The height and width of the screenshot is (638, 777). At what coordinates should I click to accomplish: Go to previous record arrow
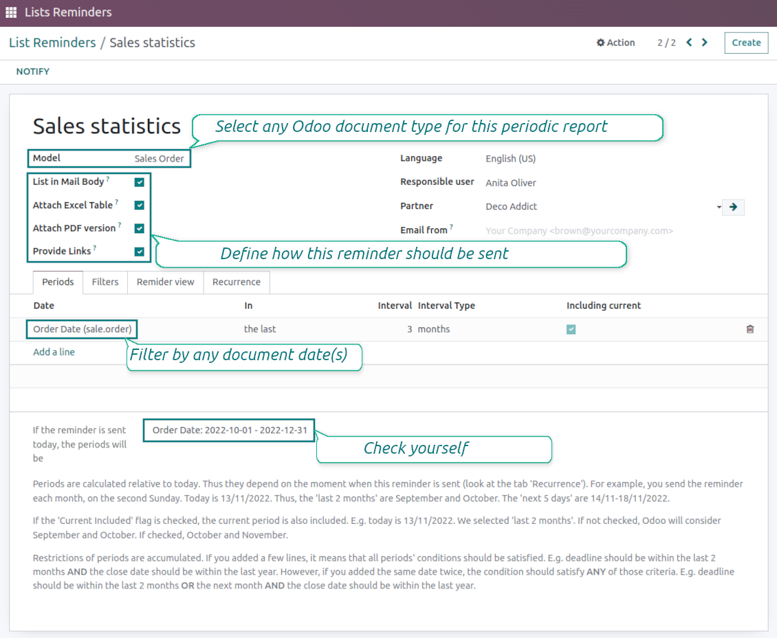pos(689,43)
